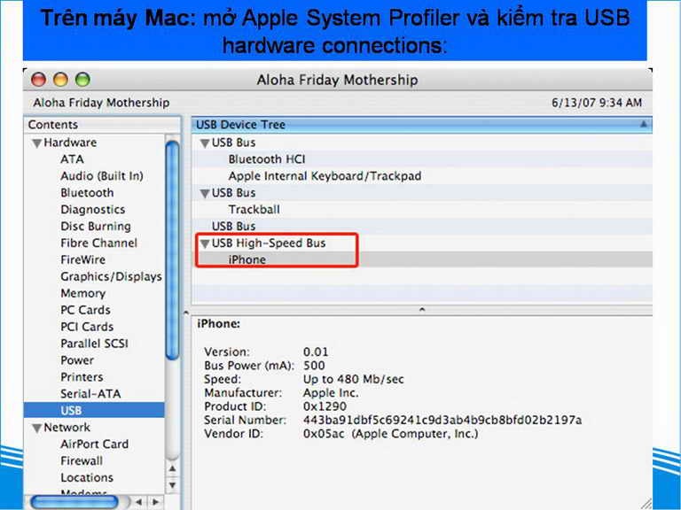The image size is (681, 510).
Task: Select FireWire in the sidebar
Action: tap(83, 259)
